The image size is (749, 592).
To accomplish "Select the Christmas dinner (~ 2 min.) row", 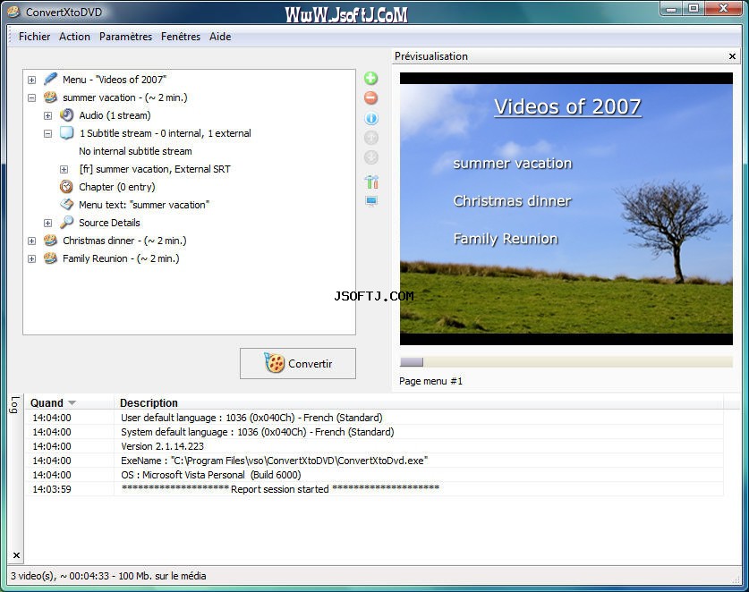I will click(x=124, y=241).
